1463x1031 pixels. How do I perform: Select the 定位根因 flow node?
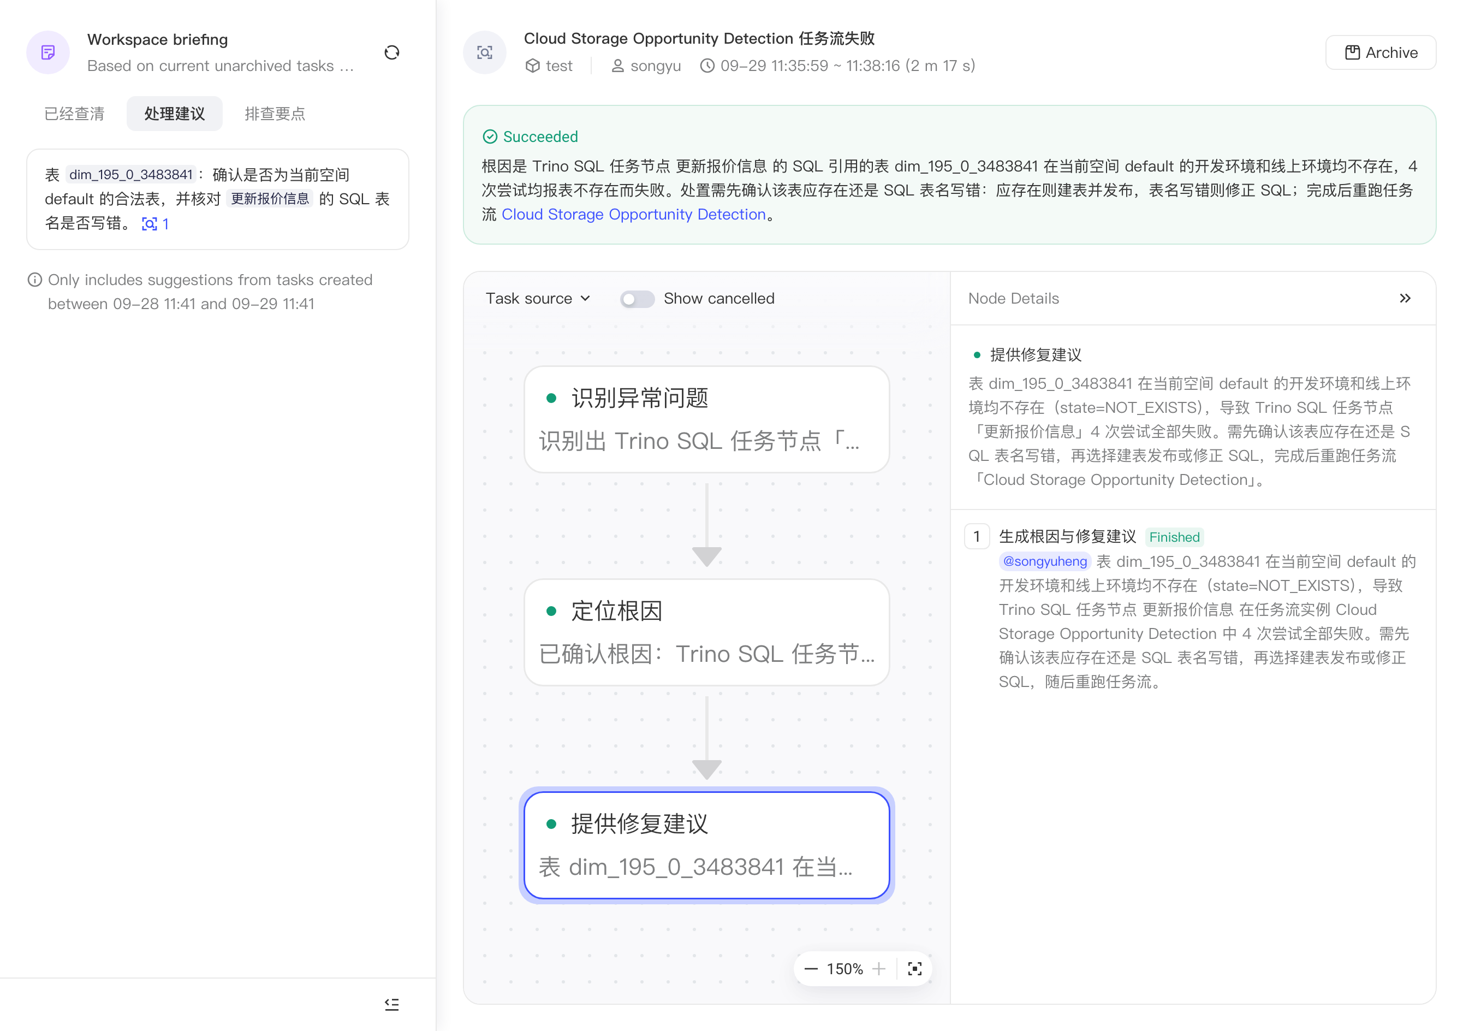(x=706, y=632)
